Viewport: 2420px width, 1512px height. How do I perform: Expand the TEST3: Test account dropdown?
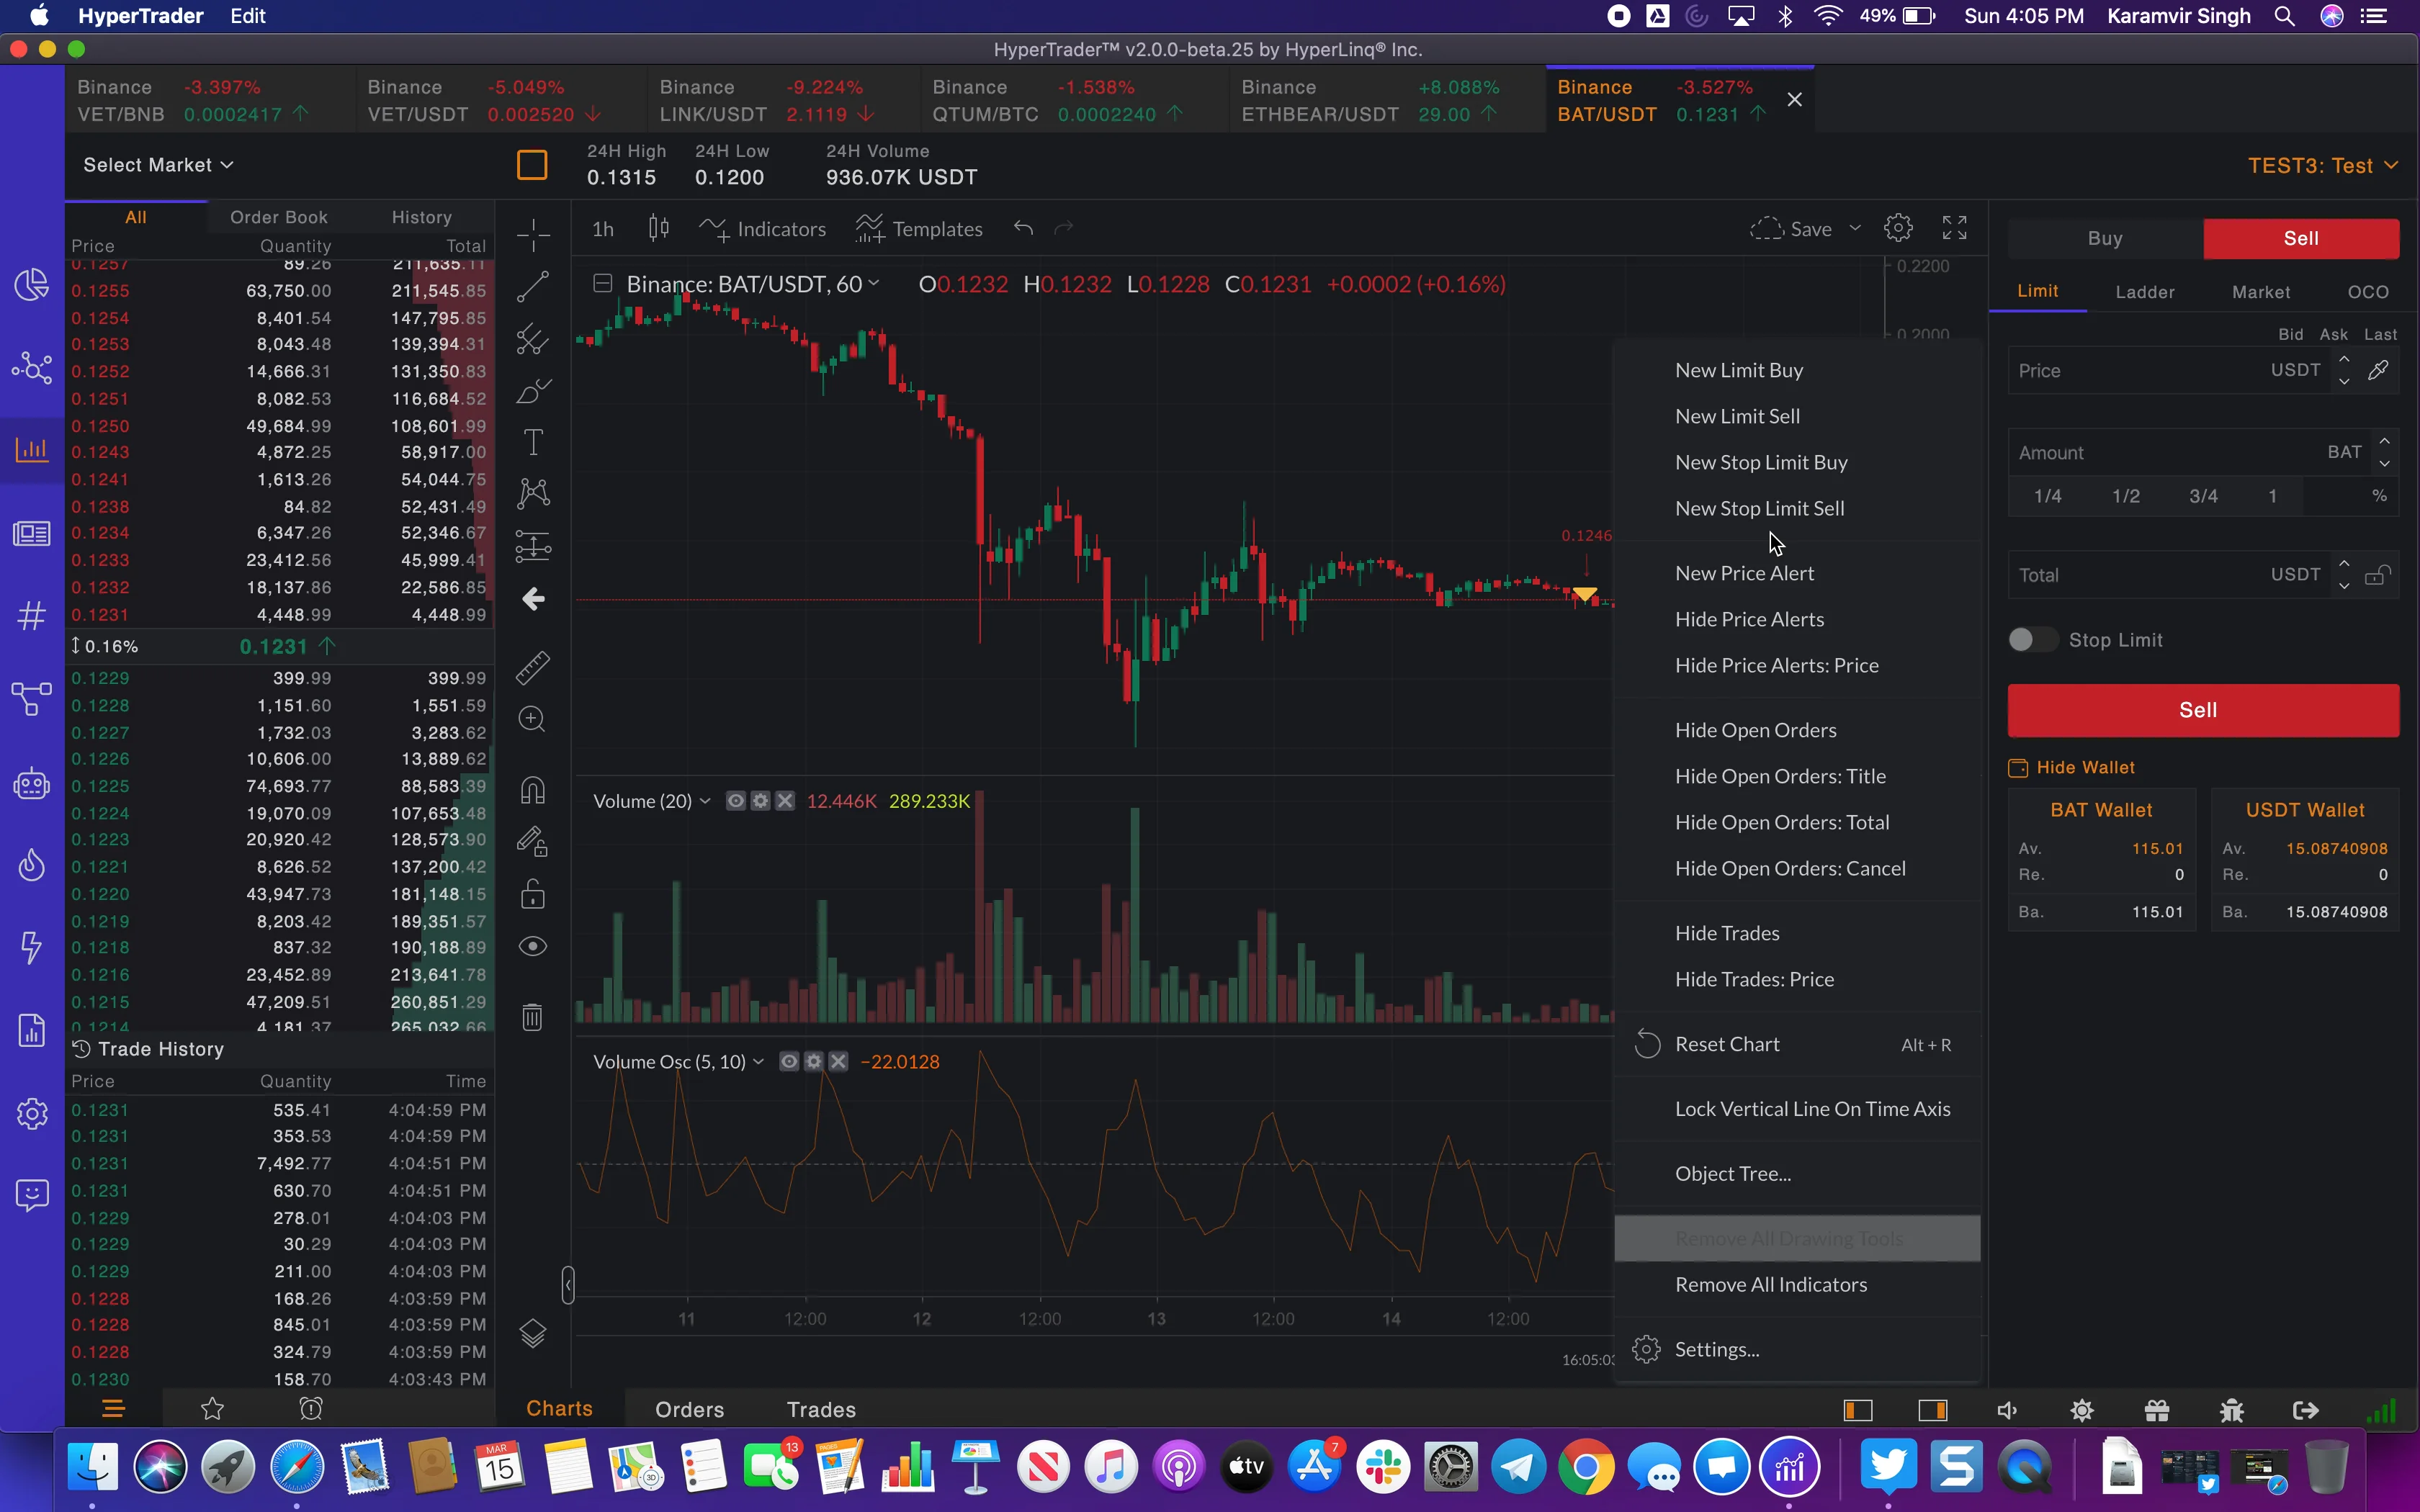[2322, 165]
